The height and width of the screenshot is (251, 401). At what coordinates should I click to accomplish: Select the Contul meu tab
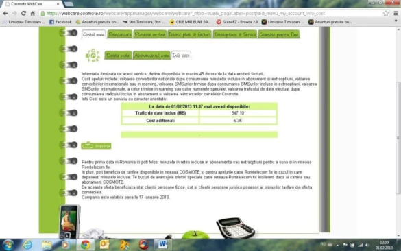pos(93,34)
